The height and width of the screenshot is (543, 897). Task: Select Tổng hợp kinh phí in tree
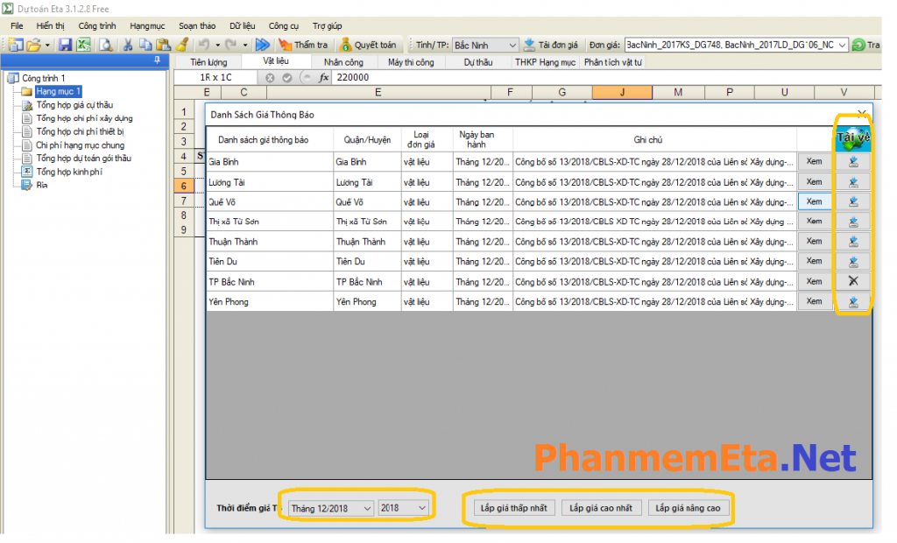coord(69,172)
